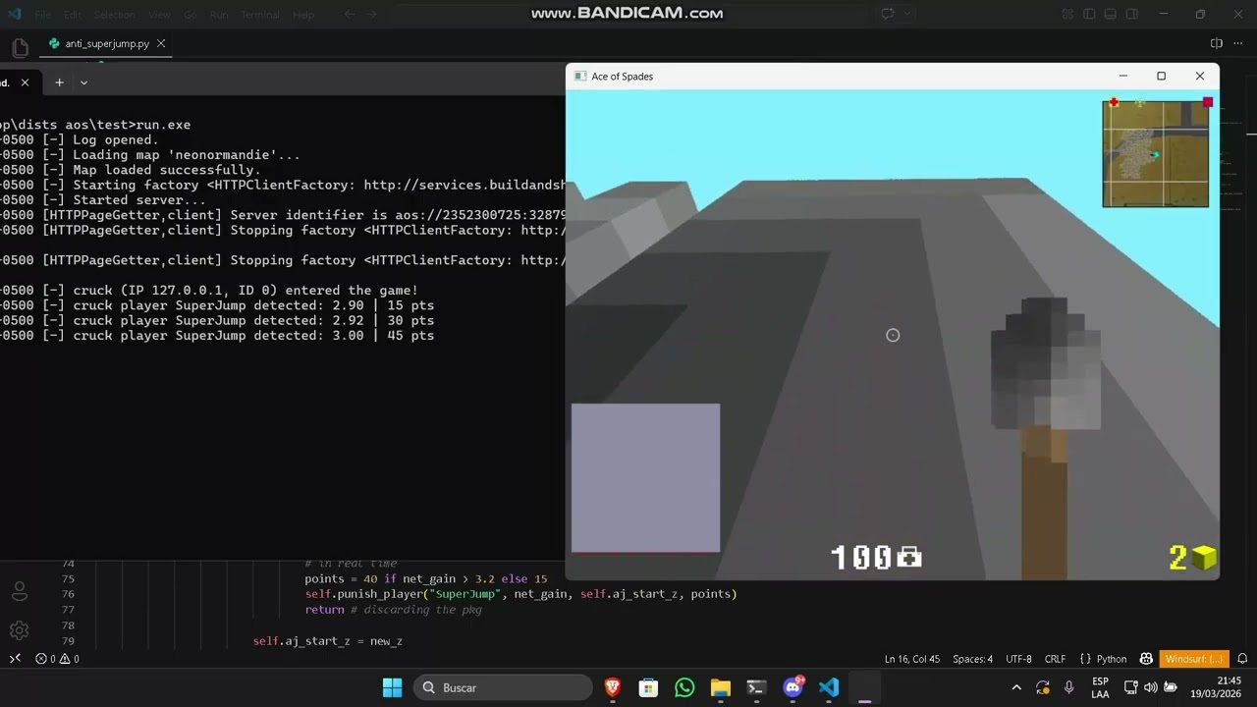Open WhatsApp from the taskbar
The image size is (1257, 707).
tap(684, 687)
